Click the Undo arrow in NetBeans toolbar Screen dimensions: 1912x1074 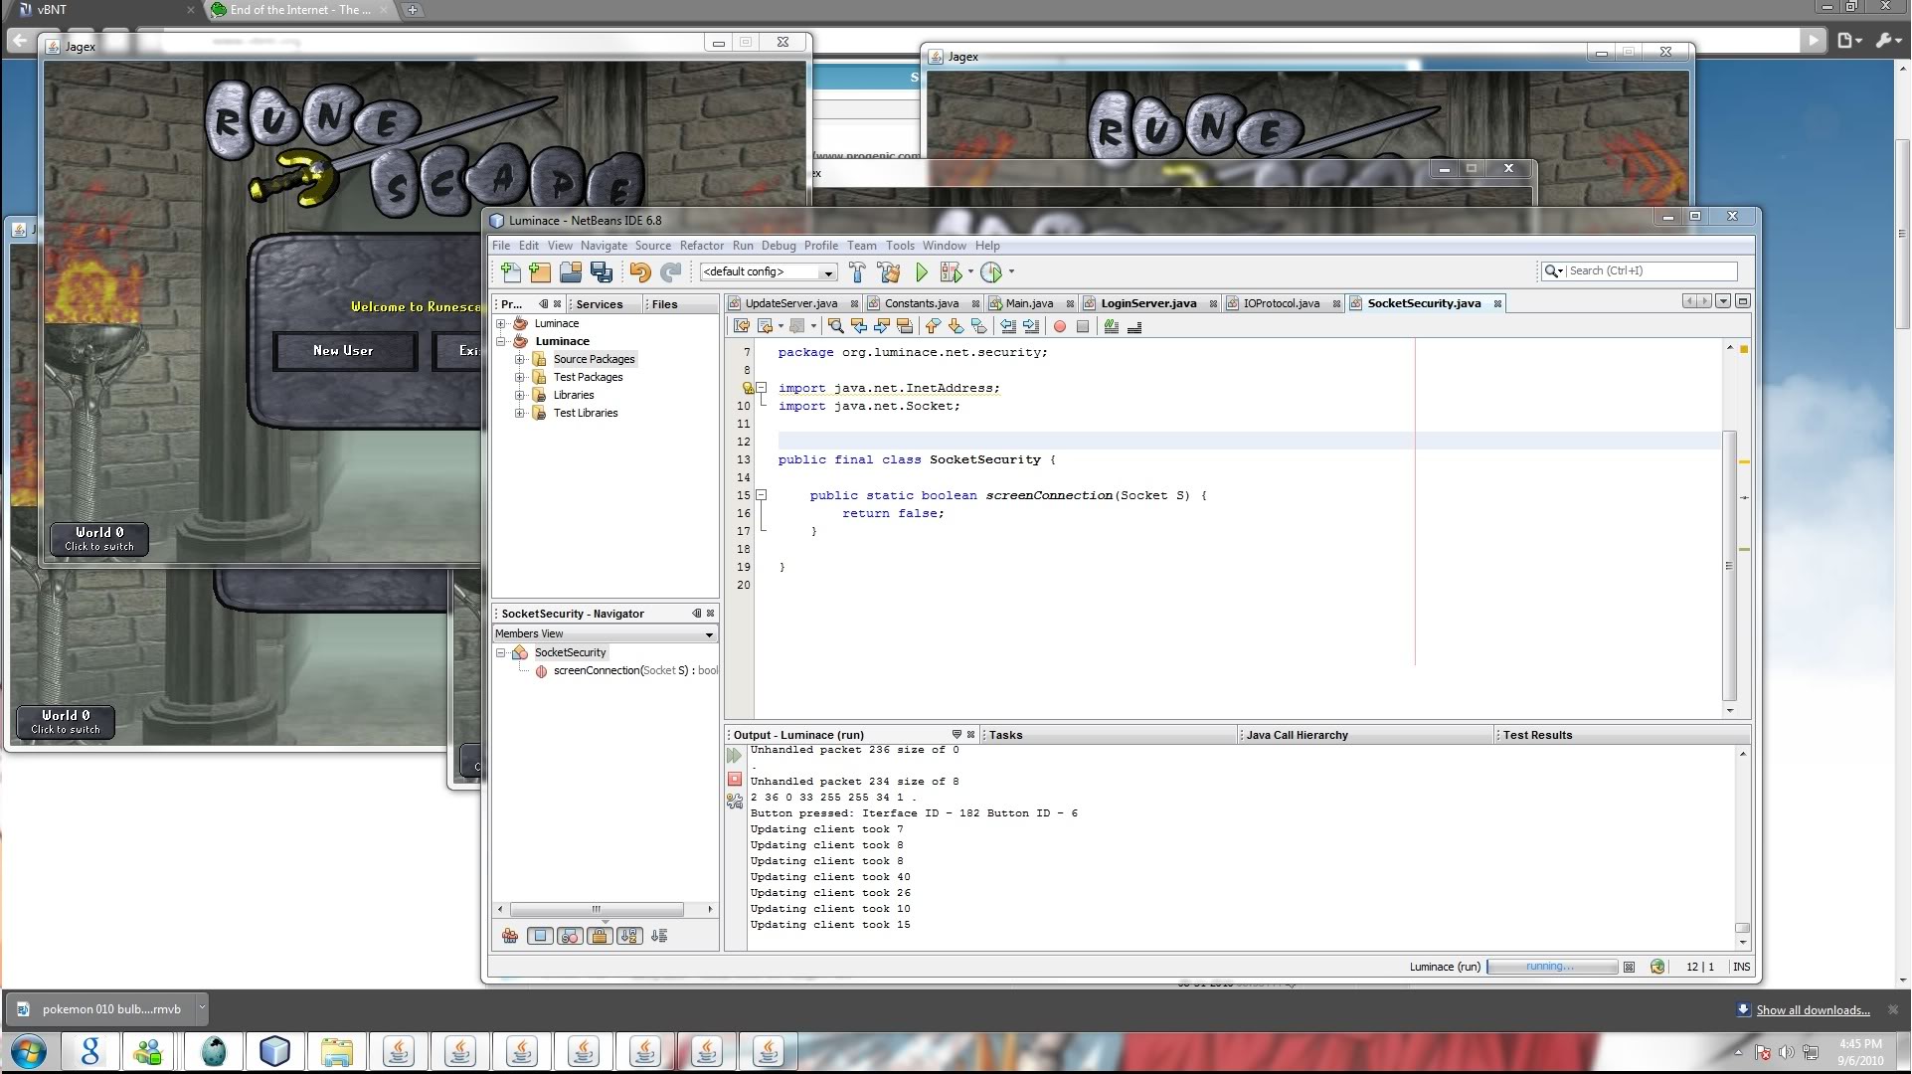(640, 271)
